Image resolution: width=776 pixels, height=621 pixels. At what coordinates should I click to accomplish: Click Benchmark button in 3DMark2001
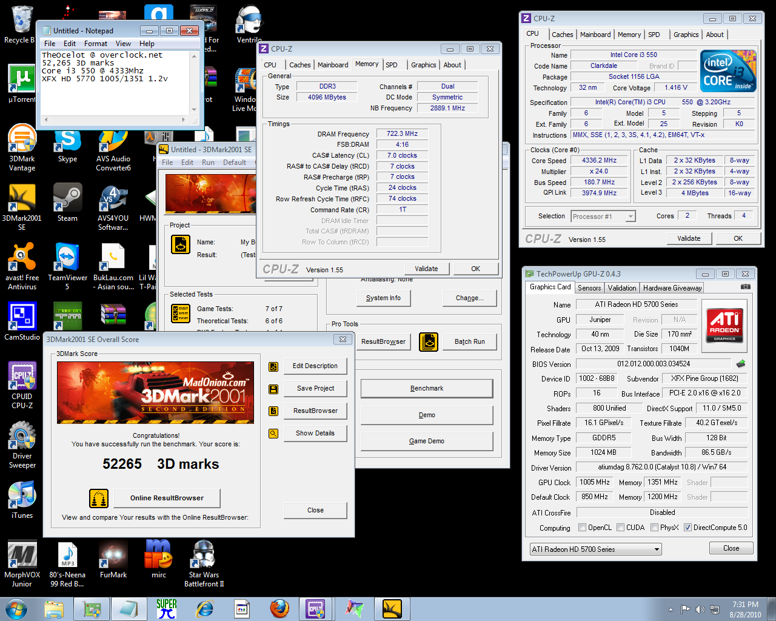point(427,388)
